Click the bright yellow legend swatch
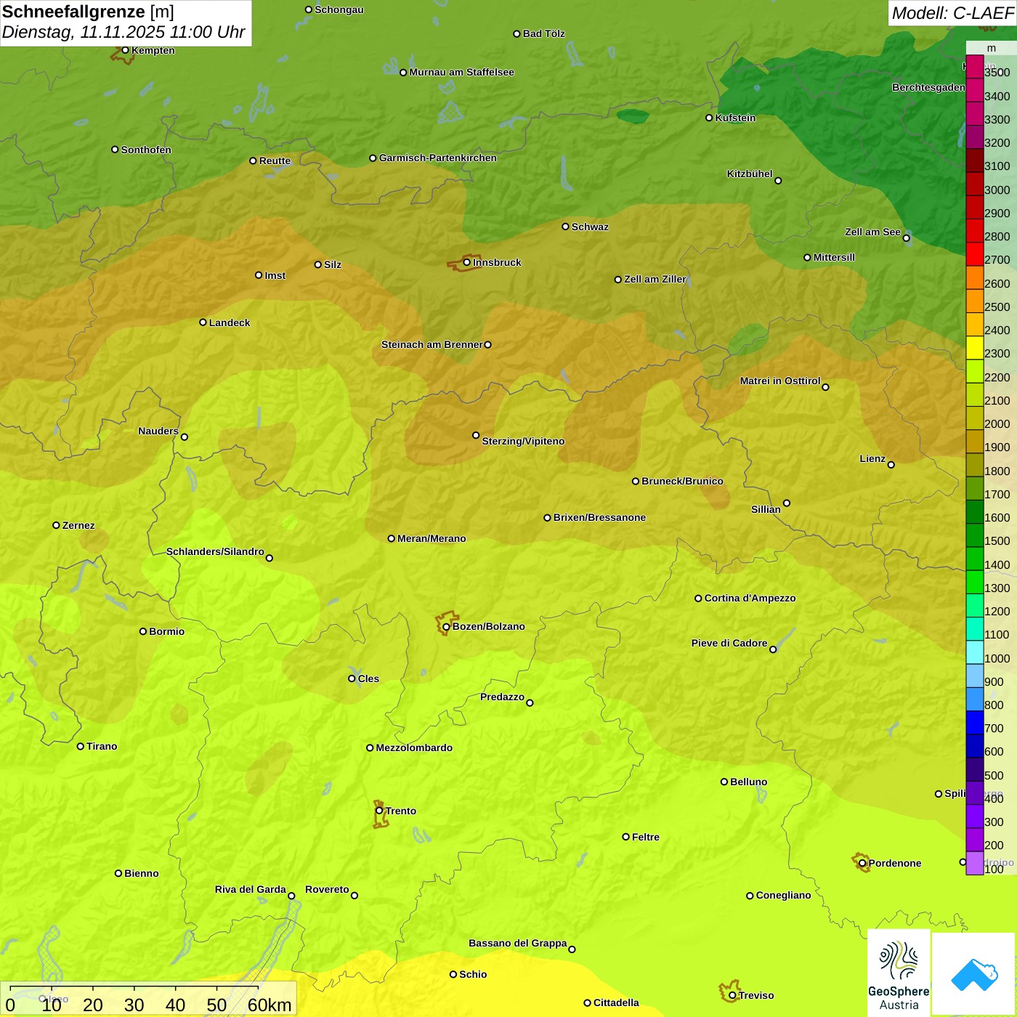 tap(974, 348)
